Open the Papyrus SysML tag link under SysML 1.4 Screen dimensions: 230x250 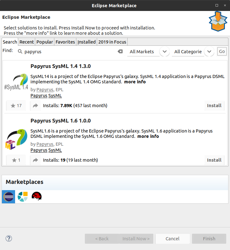point(46,96)
